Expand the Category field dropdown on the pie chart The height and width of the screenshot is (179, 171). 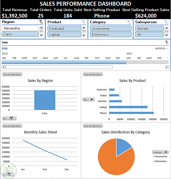tap(160, 152)
